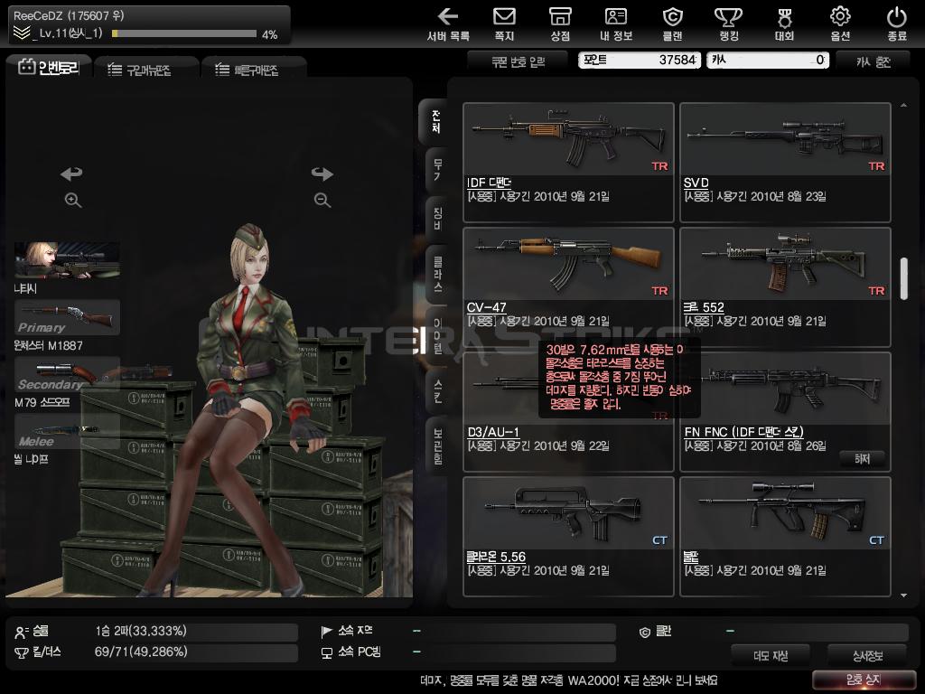This screenshot has width=925, height=694.
Task: Click the Exit (종료) power icon
Action: 897,24
